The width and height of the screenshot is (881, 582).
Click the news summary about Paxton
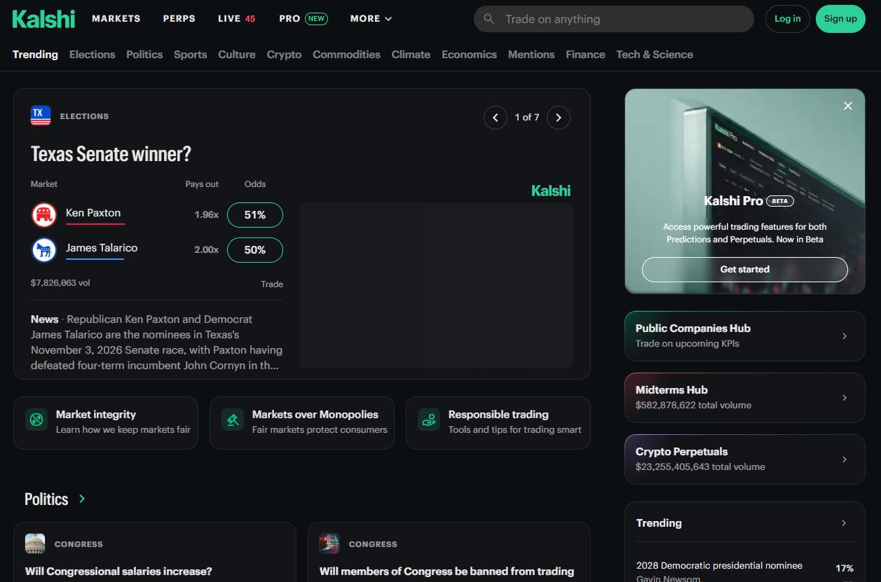pyautogui.click(x=157, y=342)
